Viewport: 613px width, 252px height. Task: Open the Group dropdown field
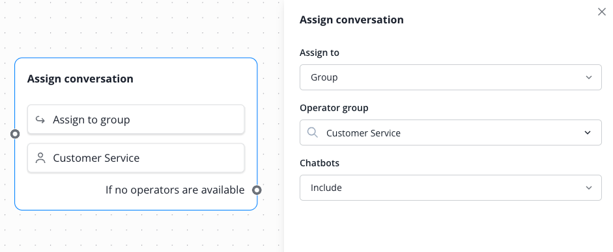pos(450,77)
